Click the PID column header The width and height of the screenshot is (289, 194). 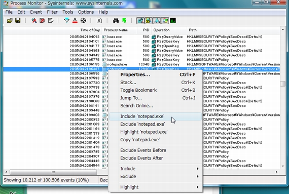[144, 30]
